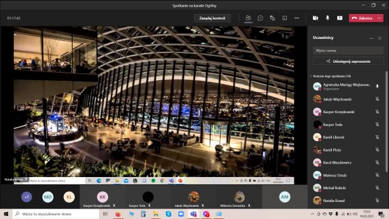The image size is (389, 219).
Task: Select Natalia Kowal in participants list
Action: 346,200
